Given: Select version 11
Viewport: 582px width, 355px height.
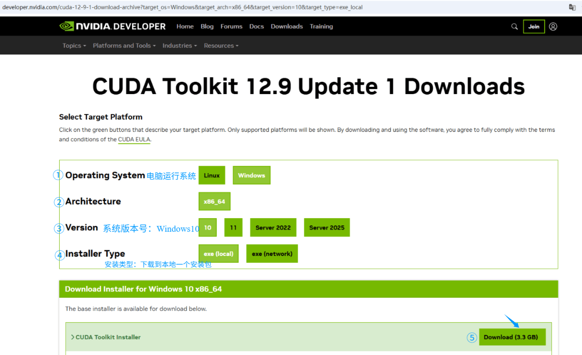Looking at the screenshot, I should tap(233, 227).
